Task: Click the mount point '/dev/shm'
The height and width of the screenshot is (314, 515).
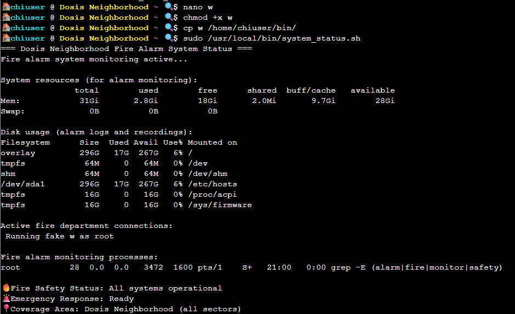Action: coord(208,174)
